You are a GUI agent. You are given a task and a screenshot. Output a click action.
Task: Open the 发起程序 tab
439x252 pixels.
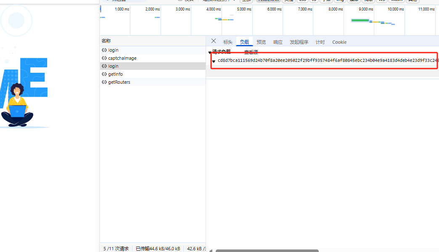click(299, 42)
